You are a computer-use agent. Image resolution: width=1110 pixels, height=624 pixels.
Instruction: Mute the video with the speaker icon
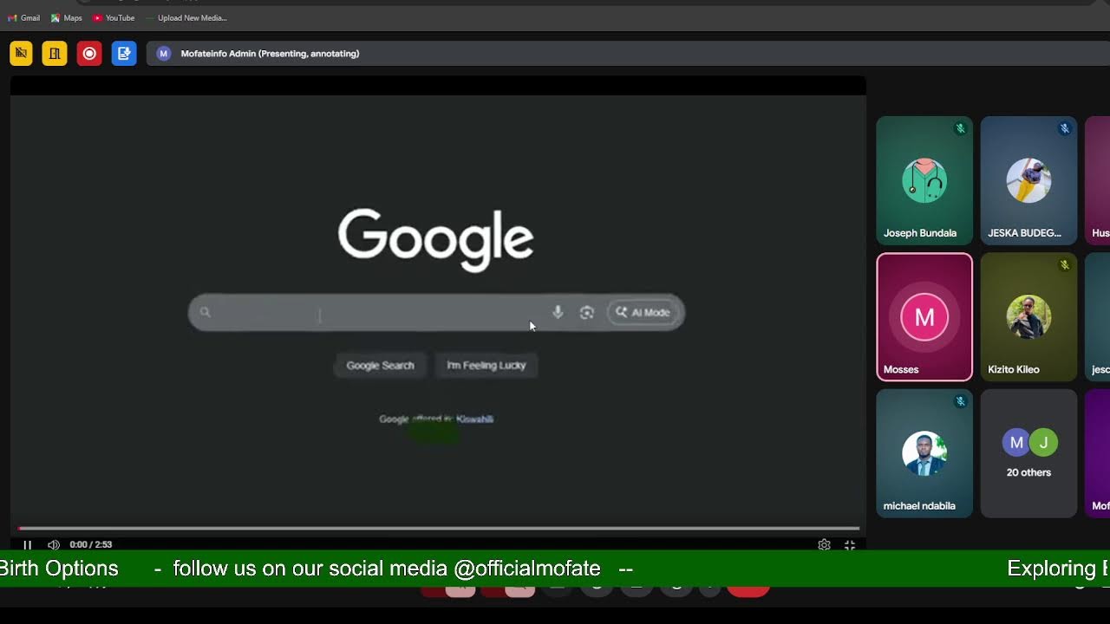(53, 545)
